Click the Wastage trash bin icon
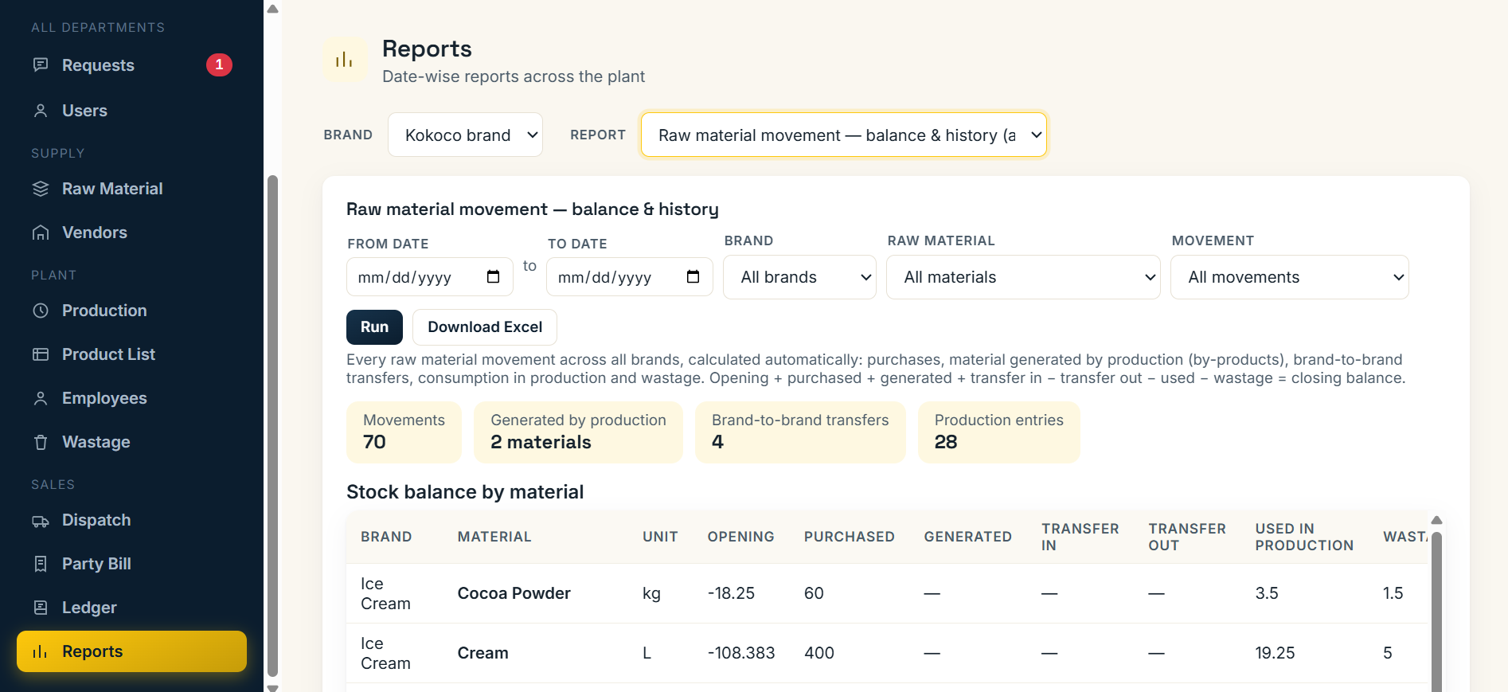This screenshot has height=692, width=1508. pos(41,442)
